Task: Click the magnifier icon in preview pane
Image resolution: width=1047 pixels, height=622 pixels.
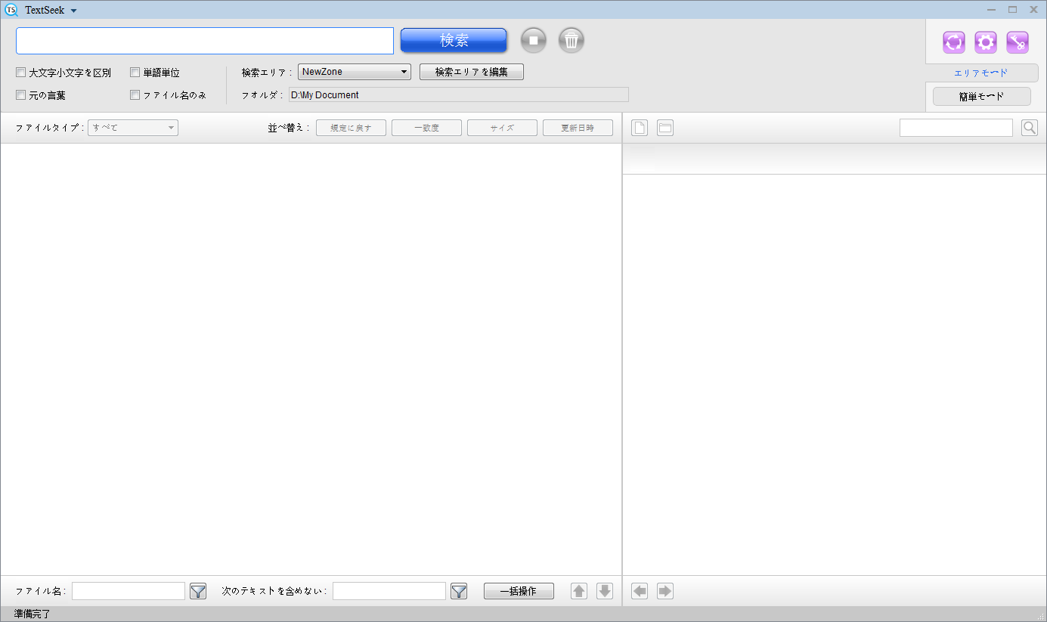Action: point(1029,128)
